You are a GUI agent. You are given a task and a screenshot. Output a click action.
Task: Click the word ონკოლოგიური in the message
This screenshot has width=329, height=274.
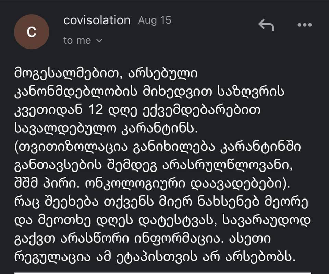click(x=135, y=184)
